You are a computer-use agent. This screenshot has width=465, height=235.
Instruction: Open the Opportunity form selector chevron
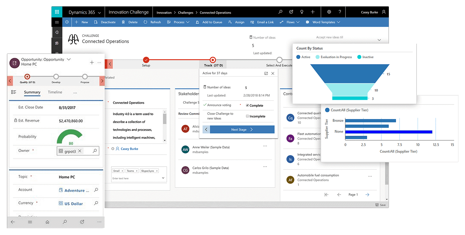click(x=69, y=59)
